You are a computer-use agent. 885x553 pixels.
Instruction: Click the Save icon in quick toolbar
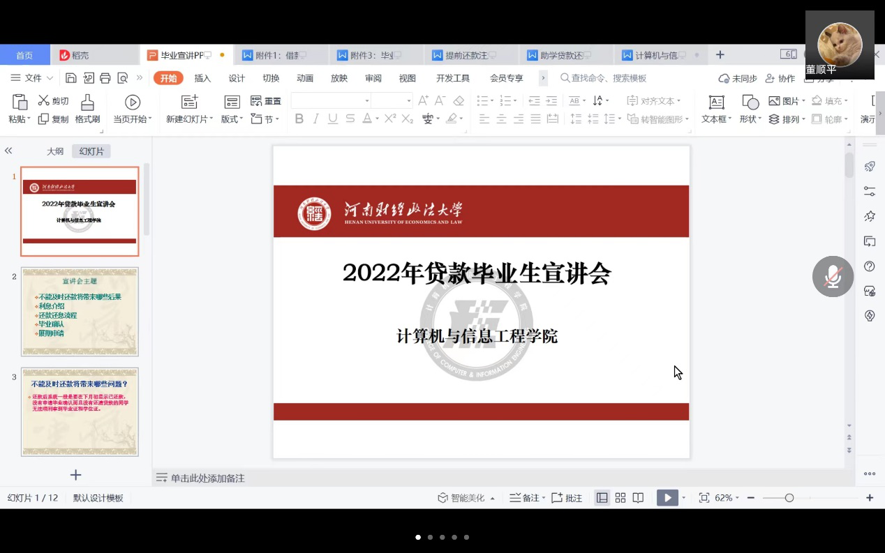pyautogui.click(x=71, y=78)
